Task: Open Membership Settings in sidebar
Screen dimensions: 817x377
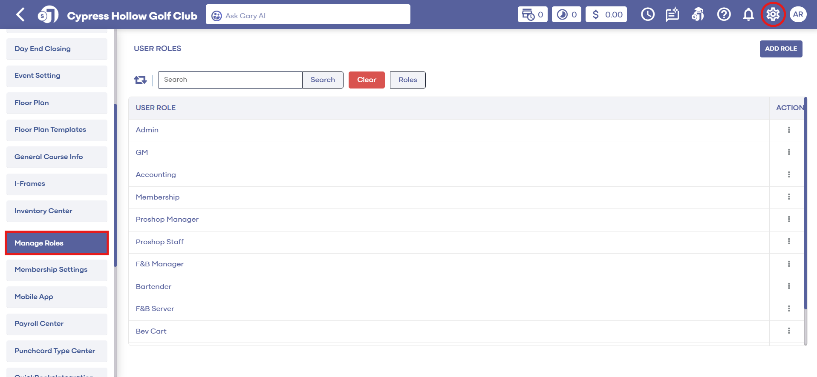Action: pyautogui.click(x=57, y=270)
